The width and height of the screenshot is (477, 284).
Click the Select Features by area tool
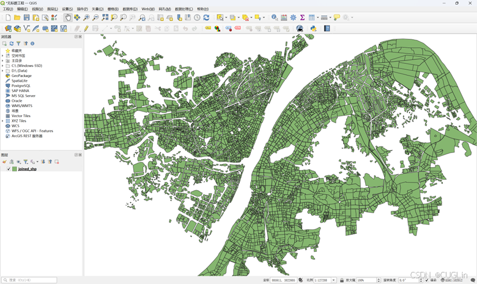(x=220, y=18)
